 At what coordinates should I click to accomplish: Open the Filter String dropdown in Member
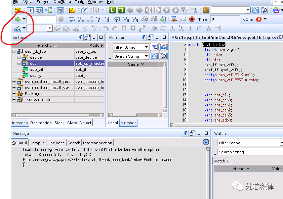pyautogui.click(x=146, y=47)
